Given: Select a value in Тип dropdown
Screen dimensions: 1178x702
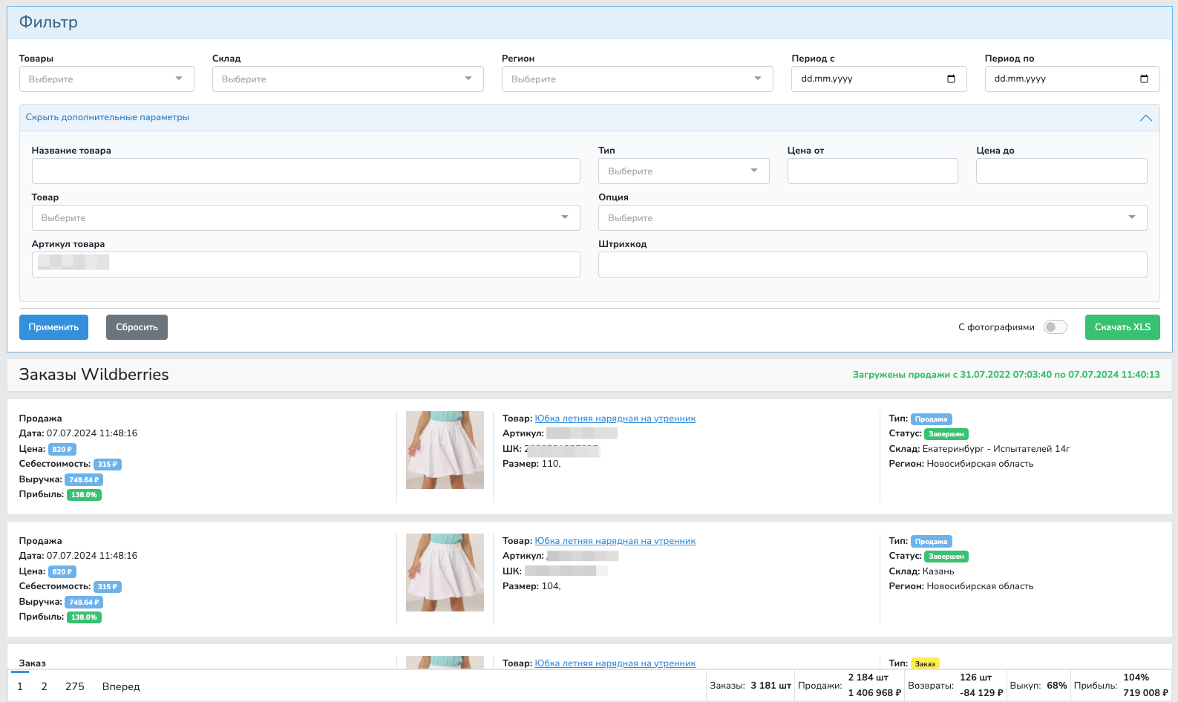Looking at the screenshot, I should tap(683, 171).
